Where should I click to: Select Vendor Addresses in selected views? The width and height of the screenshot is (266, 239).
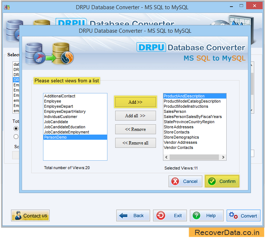[x=195, y=142]
